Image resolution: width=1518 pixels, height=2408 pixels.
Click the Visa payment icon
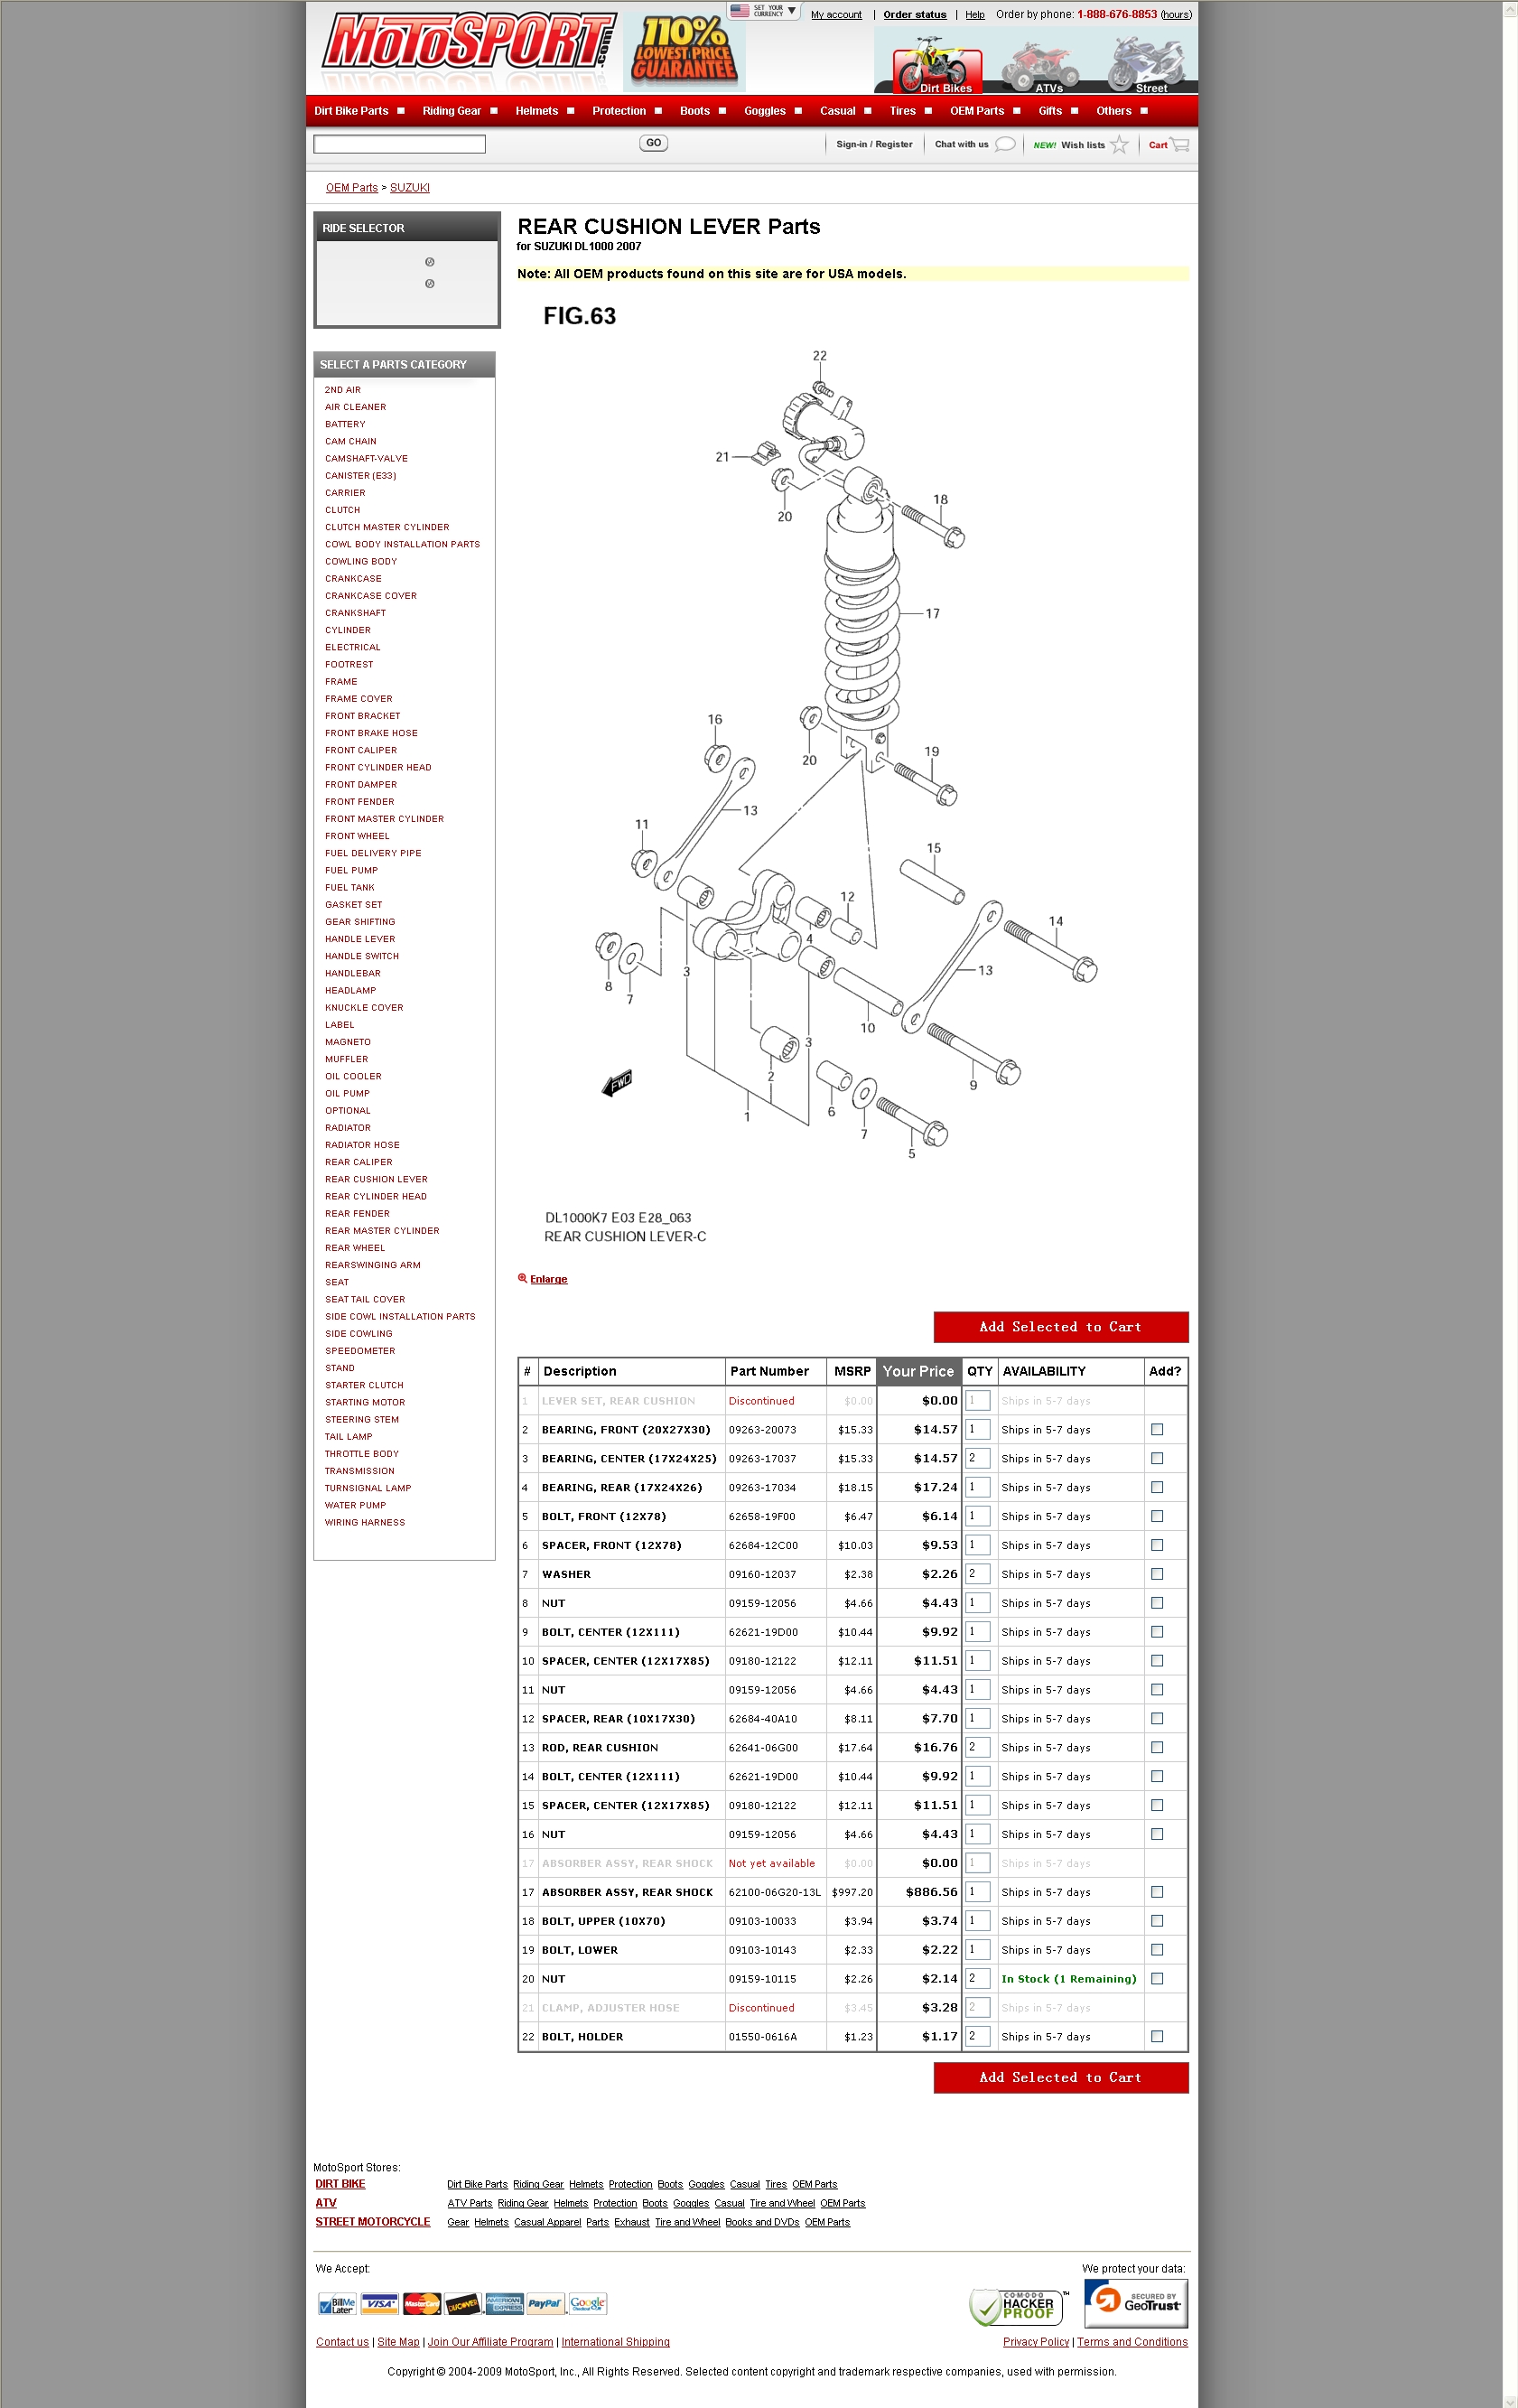(379, 2304)
